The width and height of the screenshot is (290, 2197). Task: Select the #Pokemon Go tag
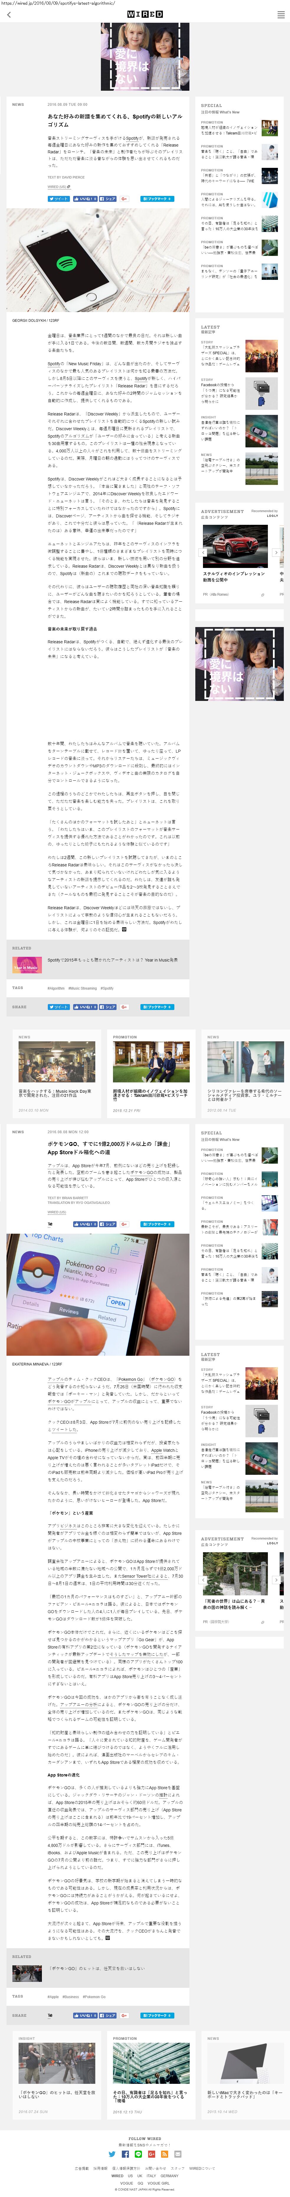[94, 1997]
